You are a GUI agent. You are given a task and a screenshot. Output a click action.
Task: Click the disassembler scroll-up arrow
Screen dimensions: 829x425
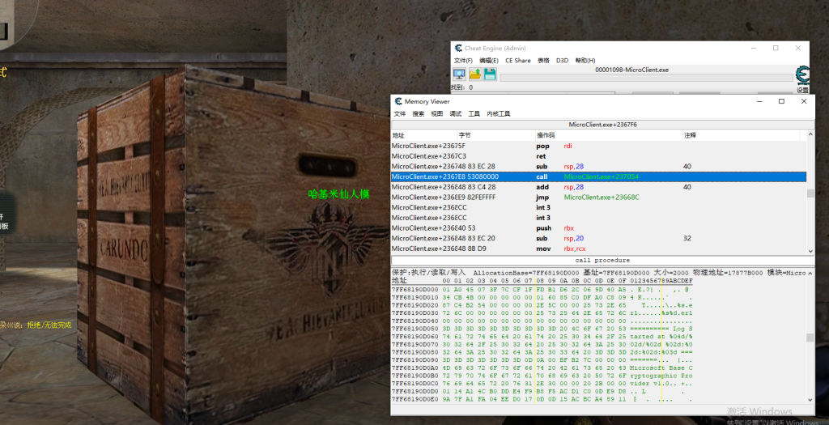click(x=810, y=135)
